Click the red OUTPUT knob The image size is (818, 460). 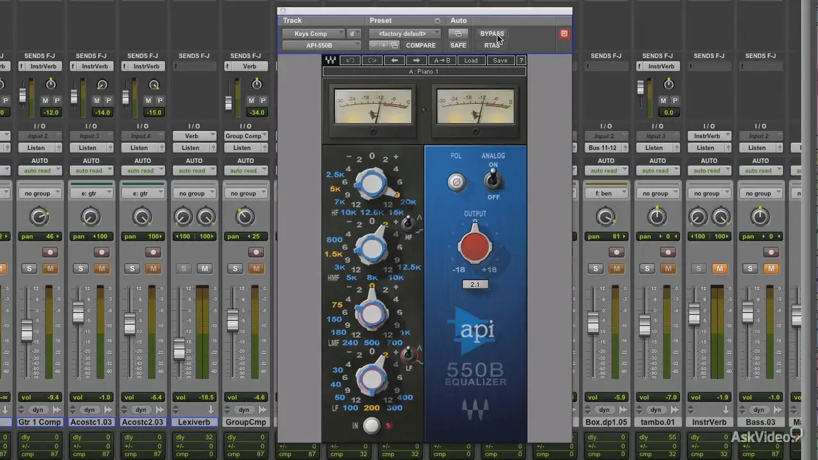[475, 248]
